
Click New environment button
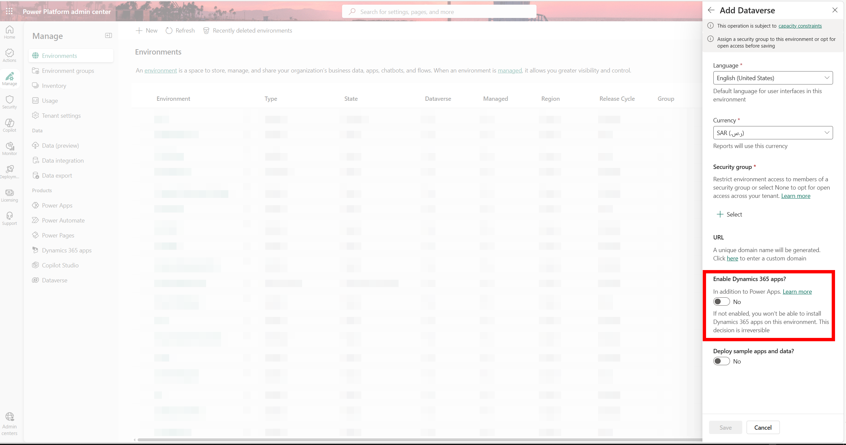[x=147, y=31]
